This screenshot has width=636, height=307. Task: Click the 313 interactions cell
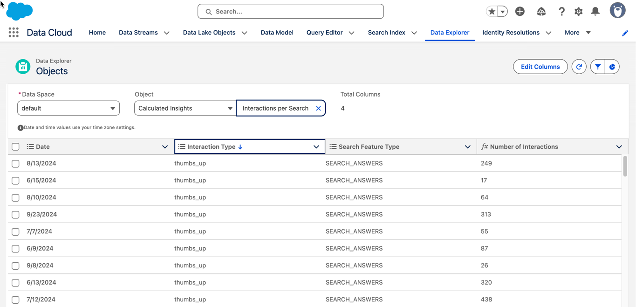[x=486, y=215]
